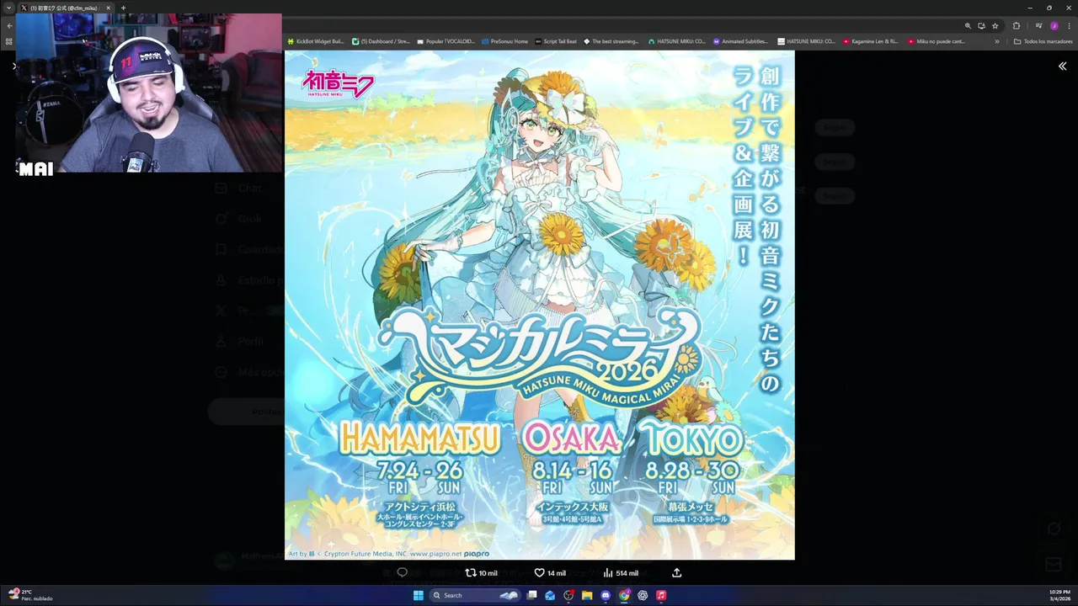Open Apple Music from the taskbar
The image size is (1078, 606).
[661, 595]
